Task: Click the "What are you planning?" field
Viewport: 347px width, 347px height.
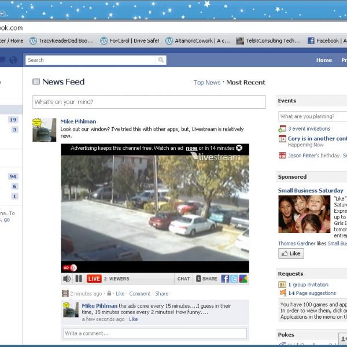Action: pyautogui.click(x=312, y=116)
